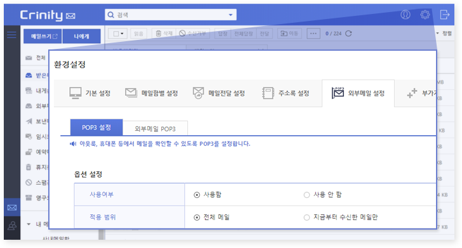Select the 전체 메일 radio button
Viewport: 462px width, 248px height.
coord(197,218)
